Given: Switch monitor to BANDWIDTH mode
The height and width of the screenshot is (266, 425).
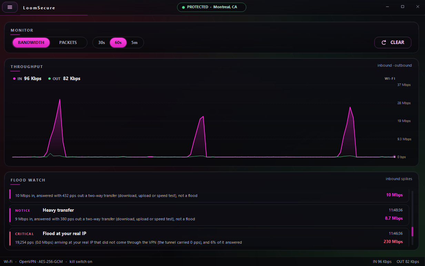Looking at the screenshot, I should click(x=31, y=43).
